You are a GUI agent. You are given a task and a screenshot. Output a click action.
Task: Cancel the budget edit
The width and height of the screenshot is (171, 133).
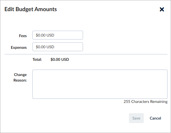coord(155,118)
